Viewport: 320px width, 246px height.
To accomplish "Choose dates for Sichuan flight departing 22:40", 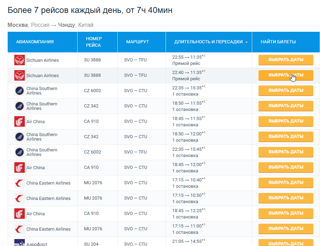I will (286, 75).
